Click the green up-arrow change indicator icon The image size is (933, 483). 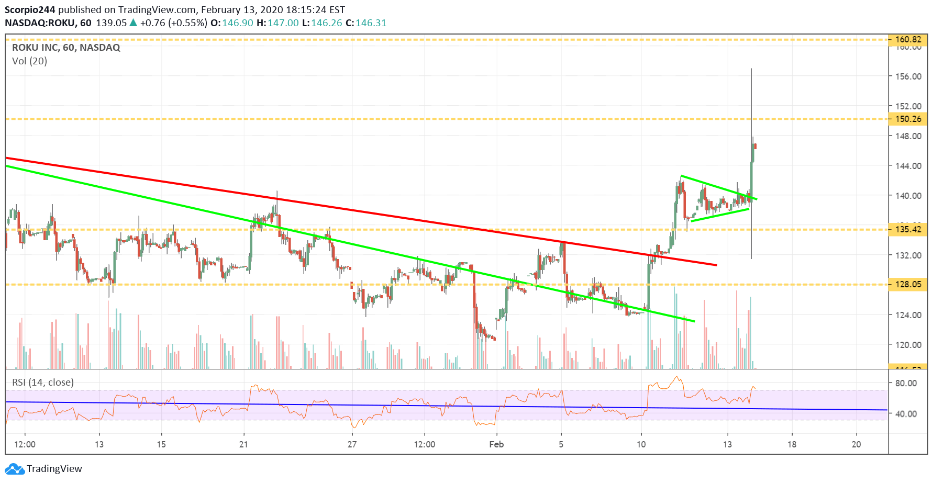pyautogui.click(x=133, y=23)
